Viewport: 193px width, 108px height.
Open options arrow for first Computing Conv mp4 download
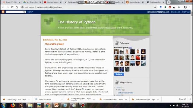(30, 99)
